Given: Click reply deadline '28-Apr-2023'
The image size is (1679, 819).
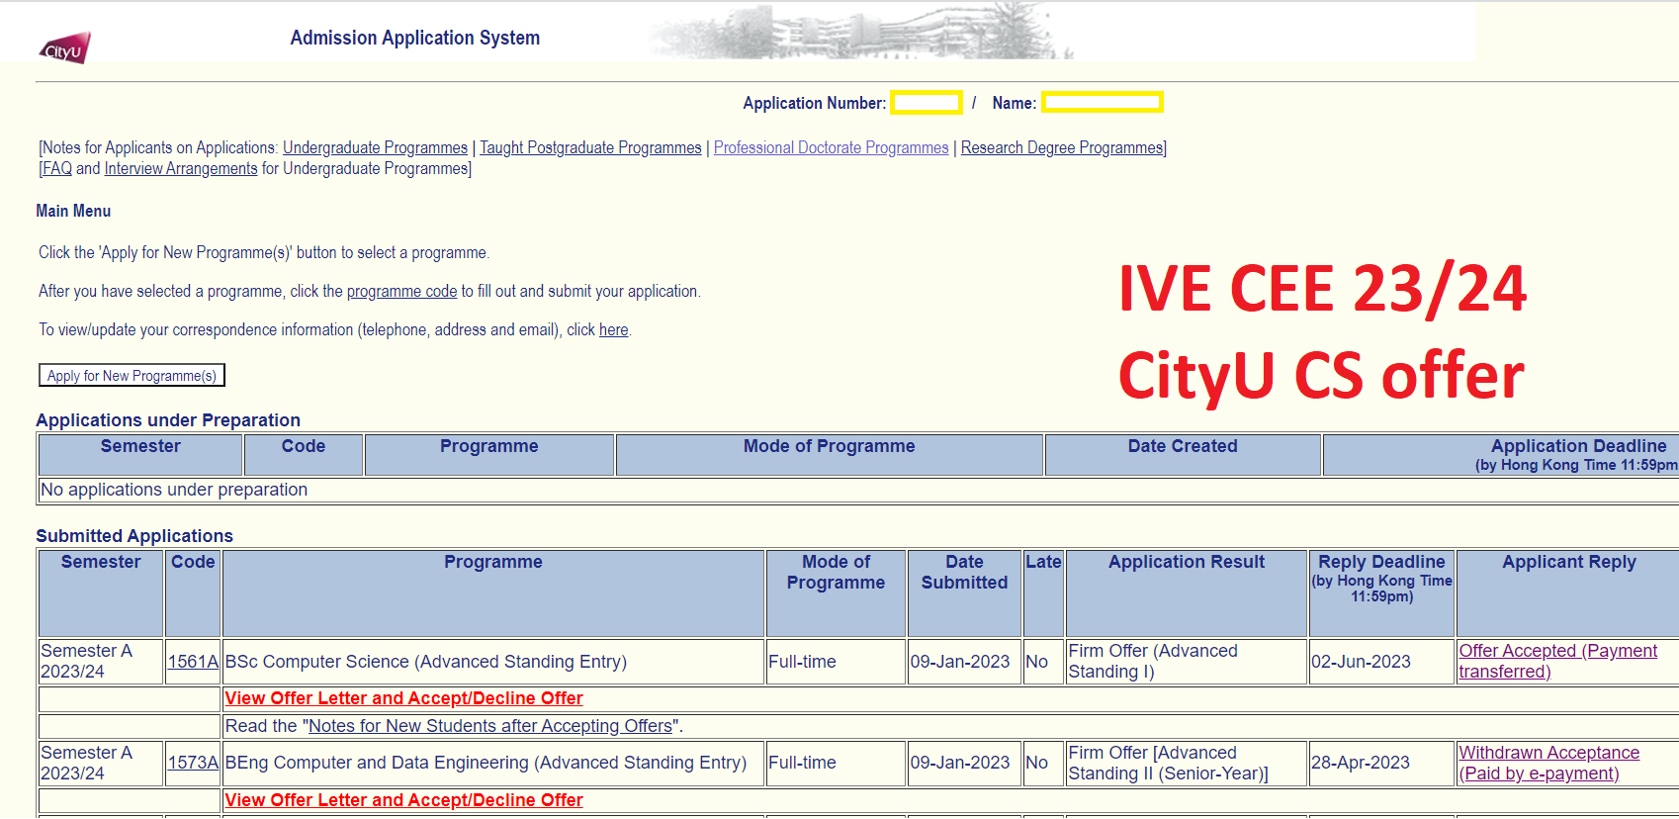Looking at the screenshot, I should click(x=1361, y=763).
